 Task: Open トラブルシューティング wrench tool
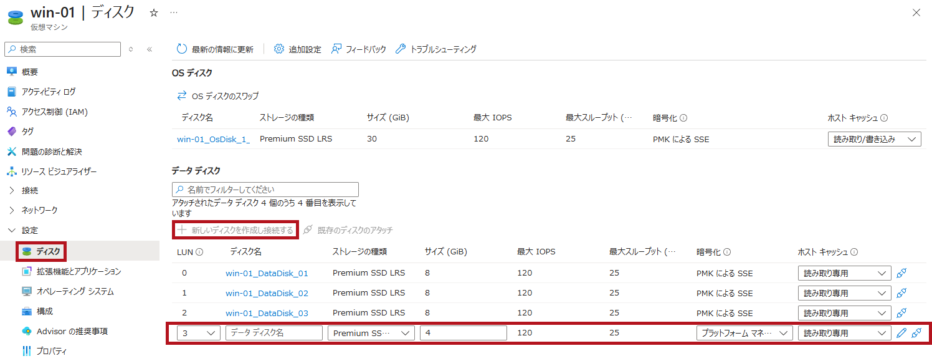pos(401,49)
